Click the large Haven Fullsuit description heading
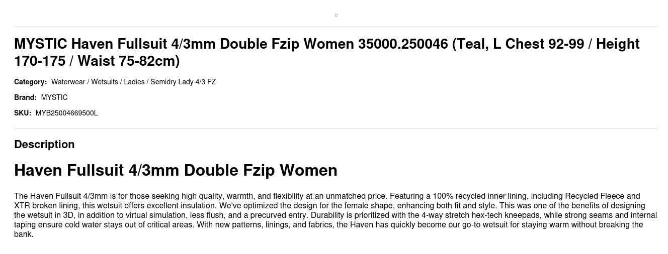Screen dimensions: 668x254 coord(176,170)
